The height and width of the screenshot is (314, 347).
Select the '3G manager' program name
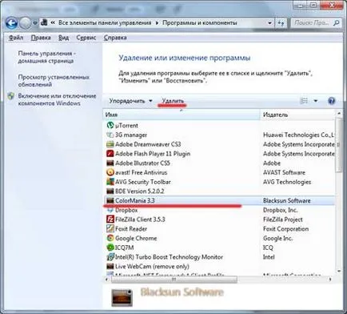pyautogui.click(x=131, y=135)
